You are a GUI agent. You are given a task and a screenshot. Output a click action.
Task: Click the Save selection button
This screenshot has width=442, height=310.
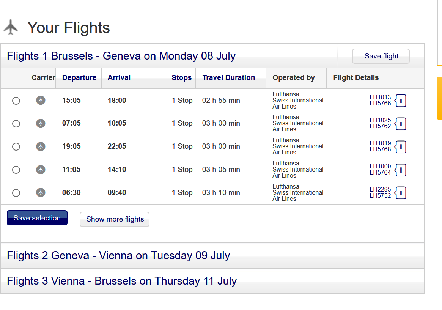(x=37, y=218)
